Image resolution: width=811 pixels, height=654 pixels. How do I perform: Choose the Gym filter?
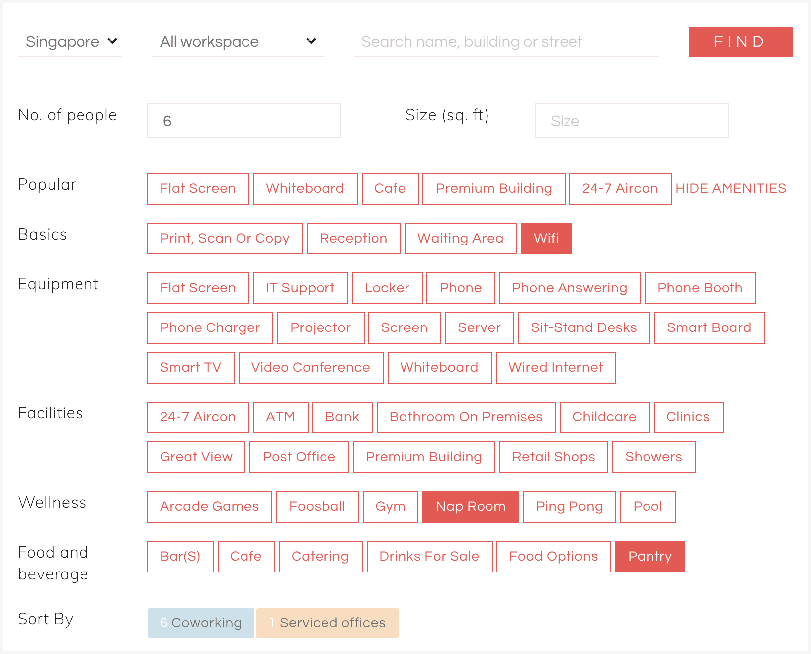click(x=391, y=507)
